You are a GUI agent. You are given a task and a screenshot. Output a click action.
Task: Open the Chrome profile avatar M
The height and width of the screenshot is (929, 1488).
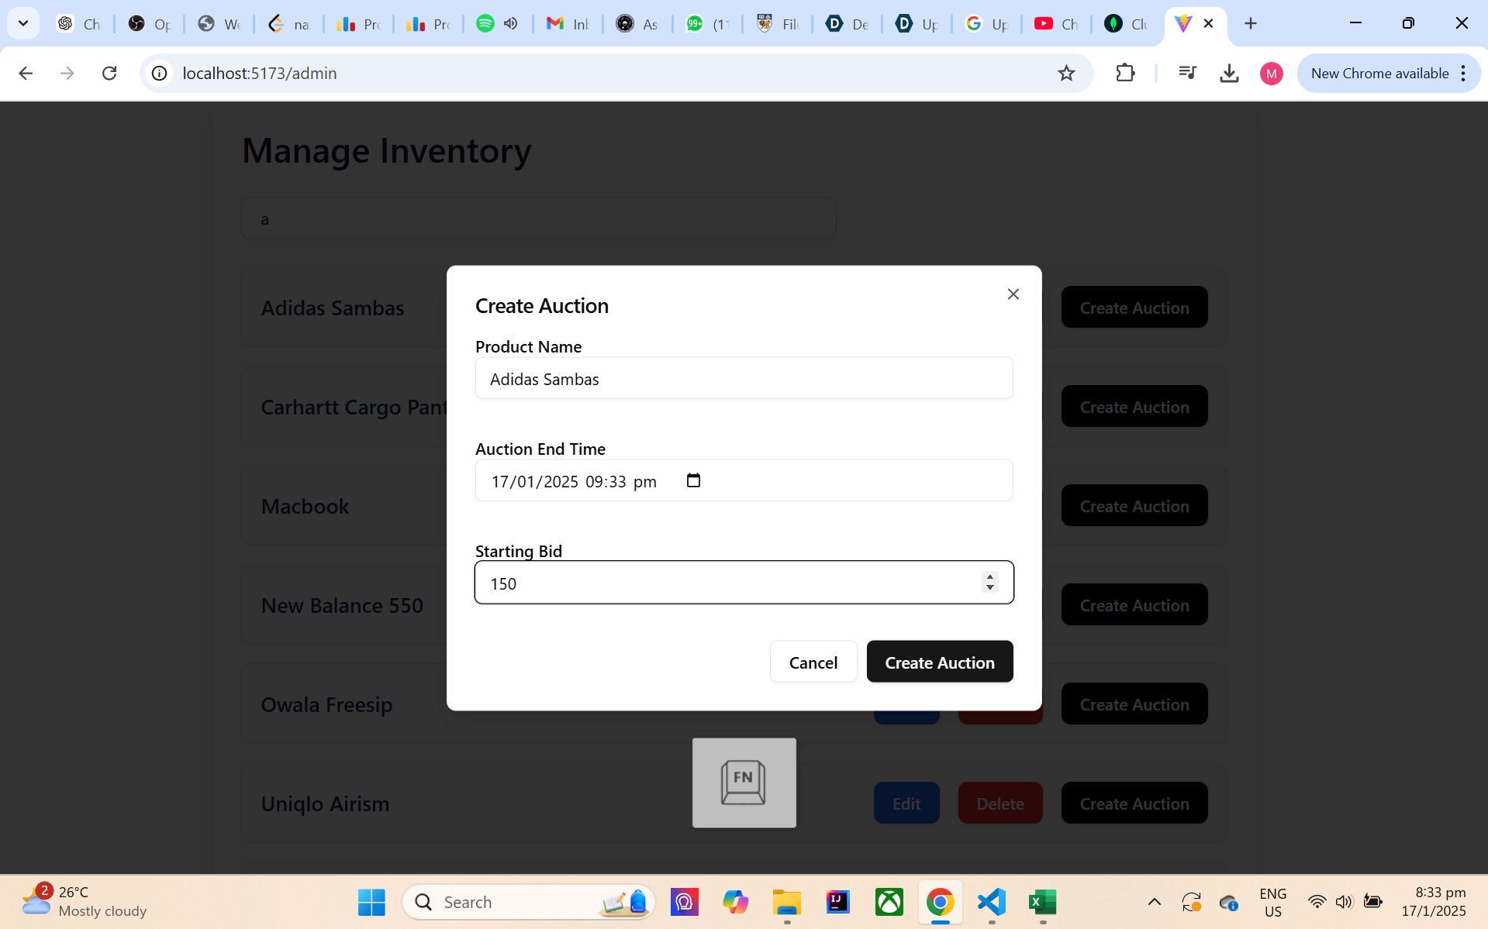pos(1271,73)
